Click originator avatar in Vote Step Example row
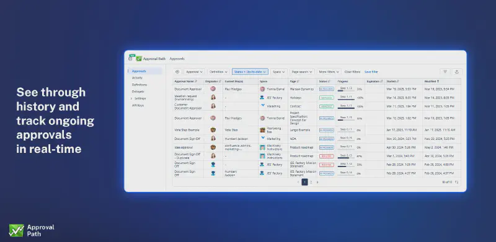Image resolution: width=496 pixels, height=242 pixels. pyautogui.click(x=213, y=130)
